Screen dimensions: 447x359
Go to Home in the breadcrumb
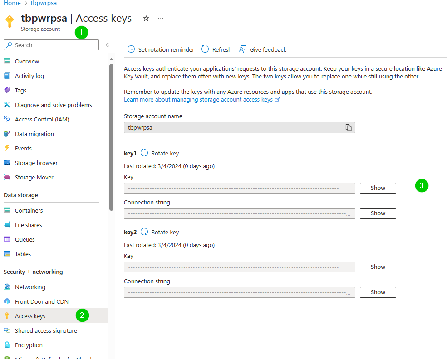(12, 3)
